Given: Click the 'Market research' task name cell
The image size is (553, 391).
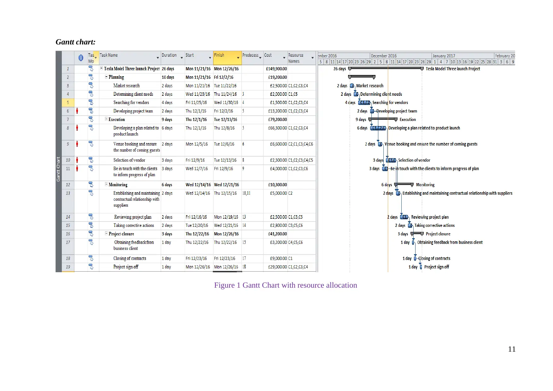Looking at the screenshot, I should 130,86.
